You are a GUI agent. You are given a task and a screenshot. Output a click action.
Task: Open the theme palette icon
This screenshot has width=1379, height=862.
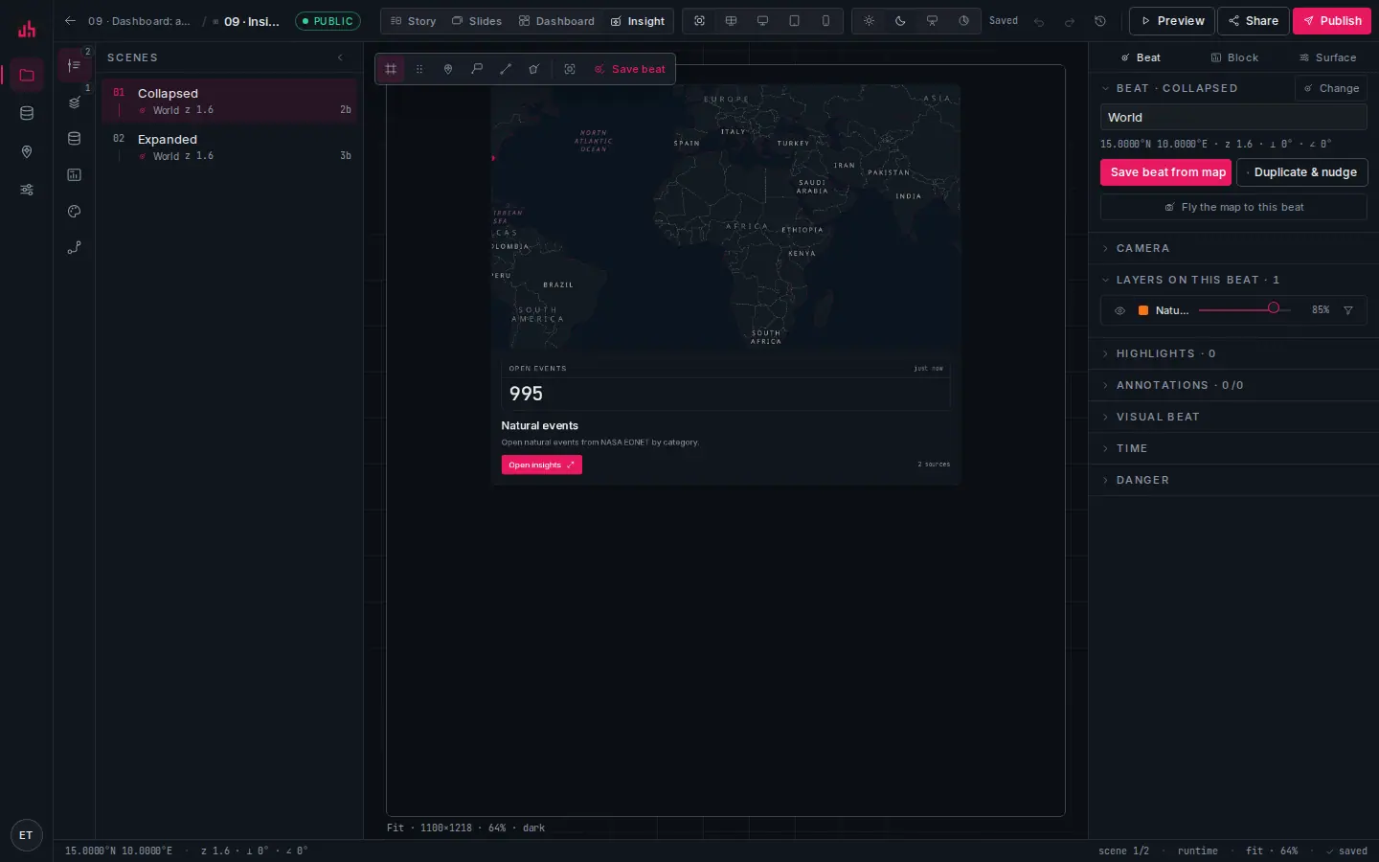pos(75,211)
